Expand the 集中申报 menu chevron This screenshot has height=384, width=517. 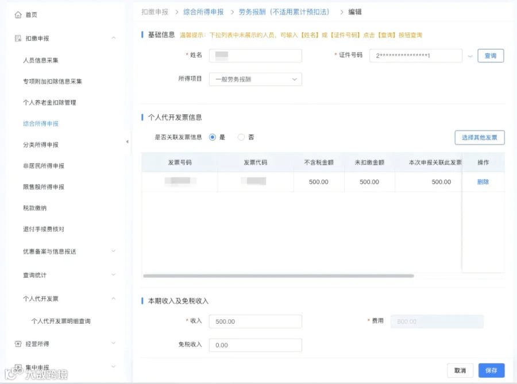113,367
